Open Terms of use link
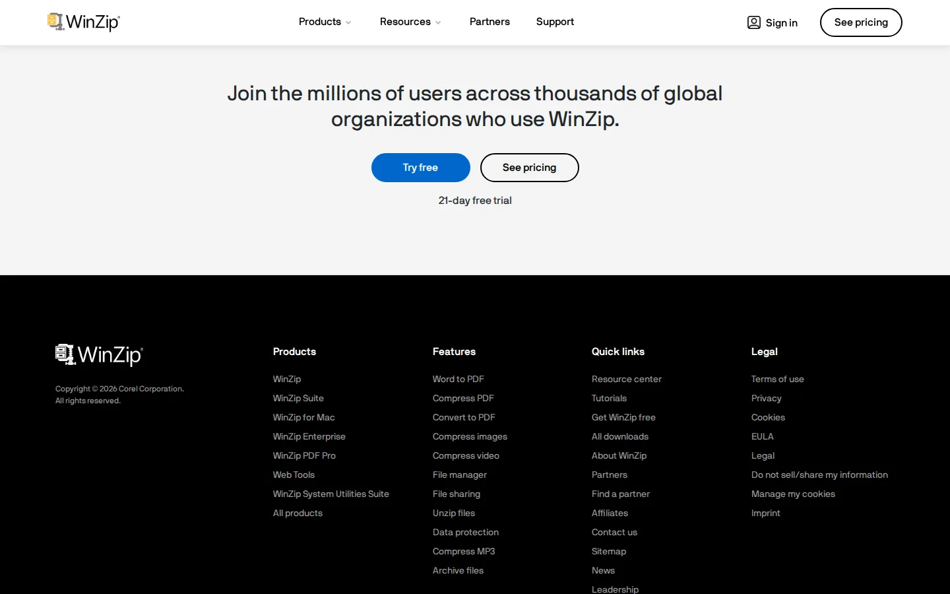Screen dimensions: 950x594 [778, 379]
